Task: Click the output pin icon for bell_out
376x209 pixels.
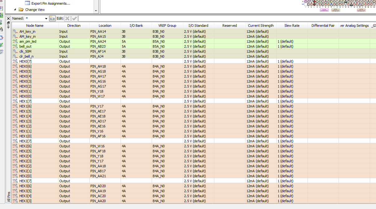Action: click(15, 46)
